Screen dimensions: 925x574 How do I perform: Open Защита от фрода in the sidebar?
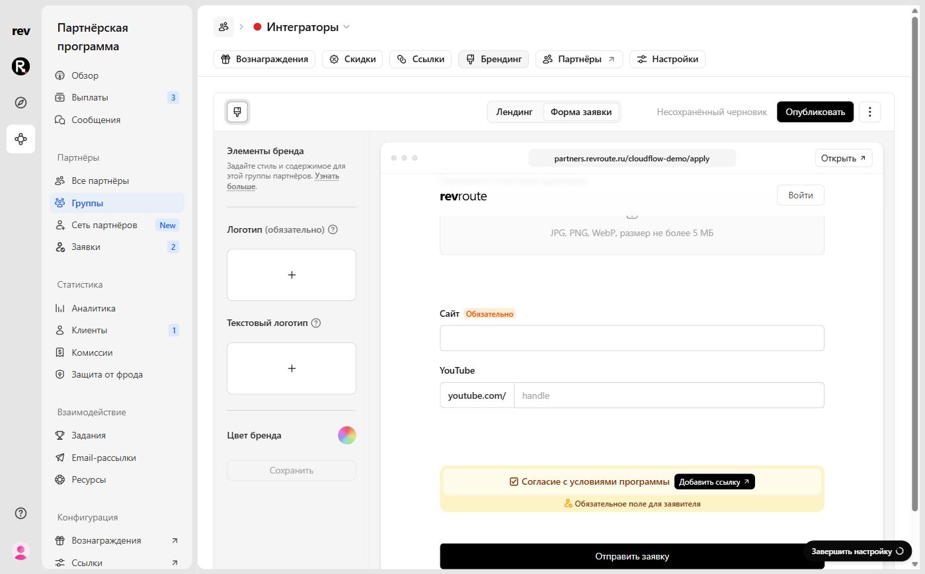coord(117,374)
